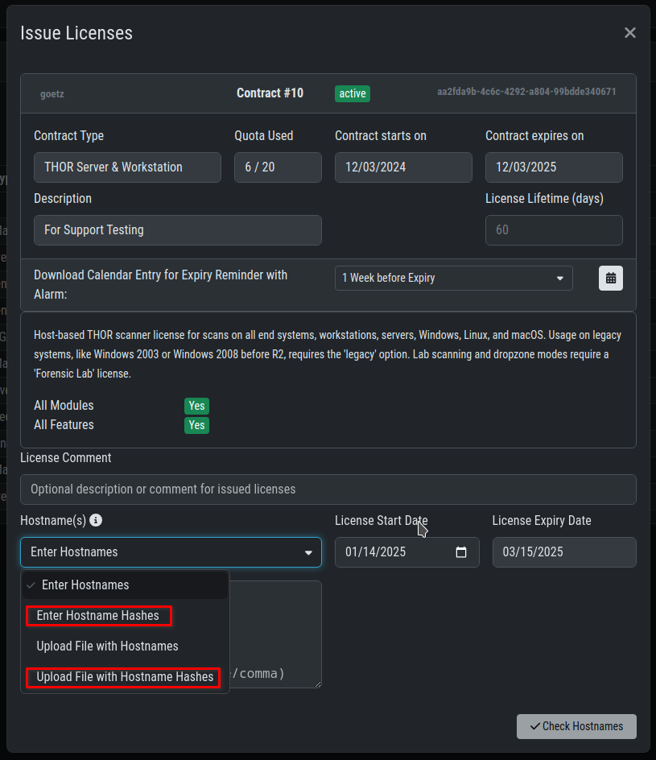Screen dimensions: 656x760
Task: Close the Issue Licenses dialog
Action: tap(629, 33)
